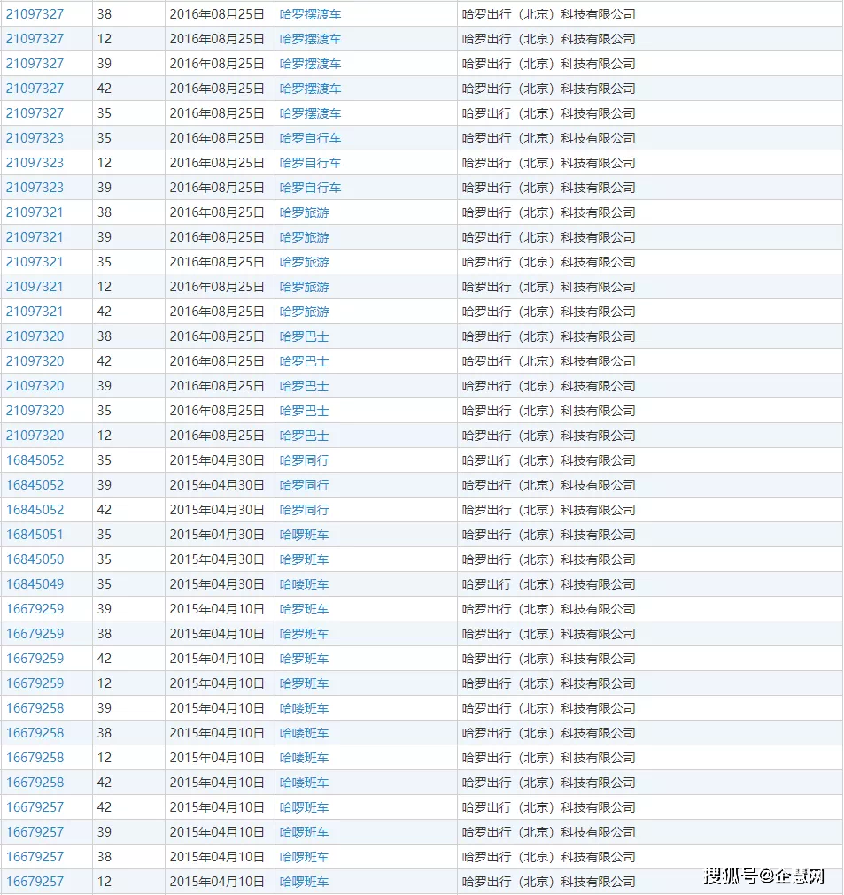
Task: Click number 16679257 in the class 42 row
Action: tap(35, 807)
